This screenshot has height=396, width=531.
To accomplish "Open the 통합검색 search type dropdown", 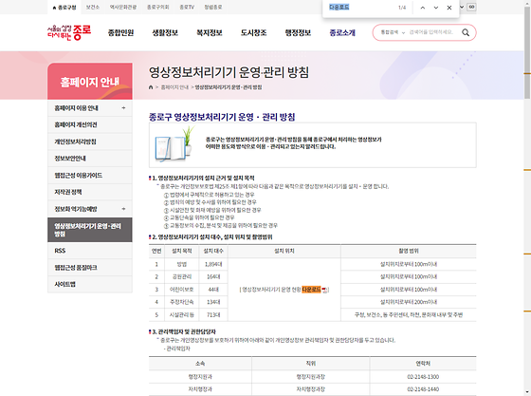I will [393, 32].
